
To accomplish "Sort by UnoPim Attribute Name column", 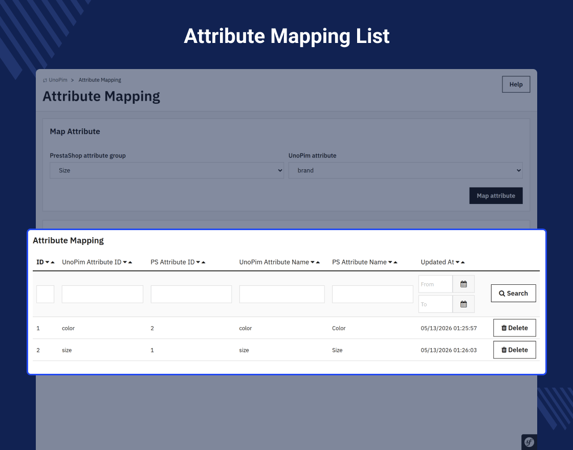I will (x=279, y=262).
